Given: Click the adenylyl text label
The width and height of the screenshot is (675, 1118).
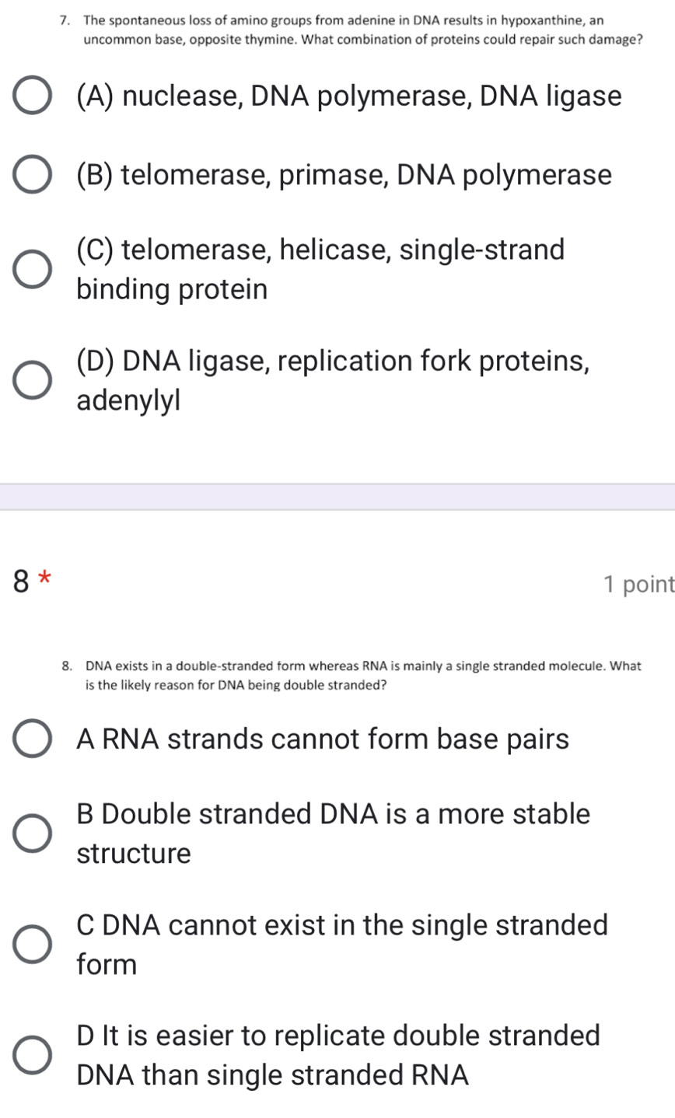Looking at the screenshot, I should tap(128, 400).
